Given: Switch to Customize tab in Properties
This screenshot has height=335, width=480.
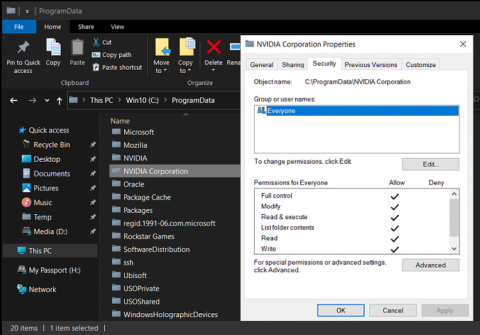Looking at the screenshot, I should tap(420, 65).
